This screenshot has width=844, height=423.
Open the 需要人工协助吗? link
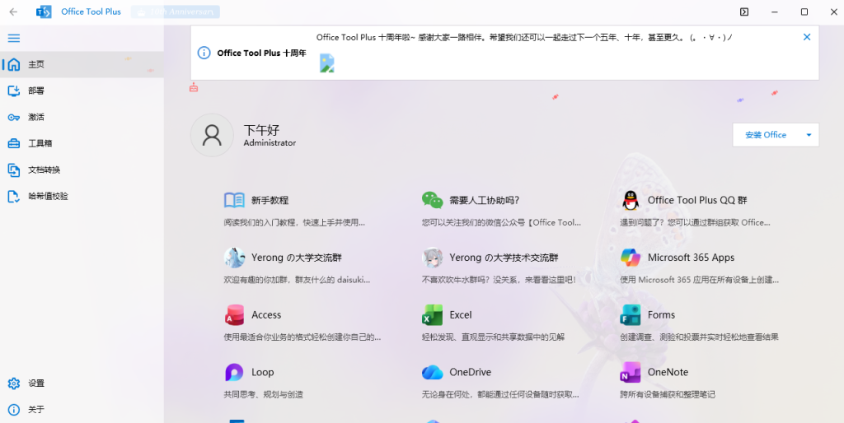click(x=484, y=200)
